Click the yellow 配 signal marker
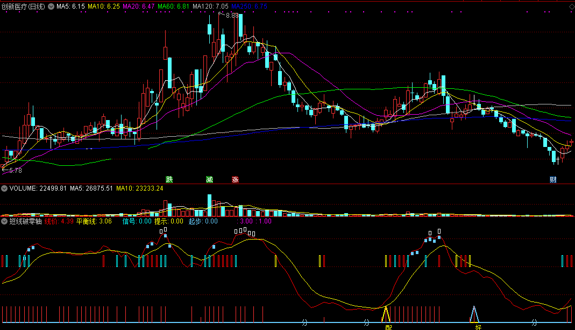 coord(388,327)
